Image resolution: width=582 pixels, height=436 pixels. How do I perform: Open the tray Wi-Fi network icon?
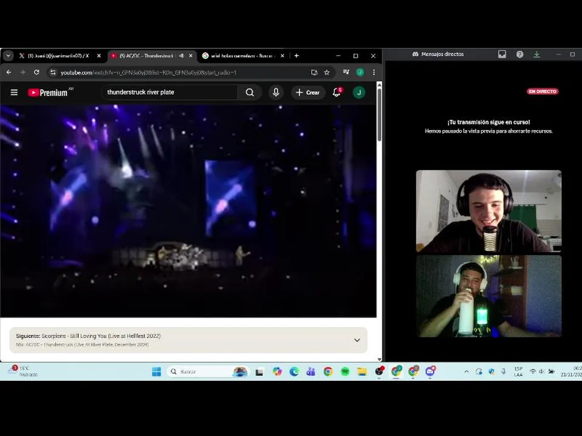(x=533, y=371)
